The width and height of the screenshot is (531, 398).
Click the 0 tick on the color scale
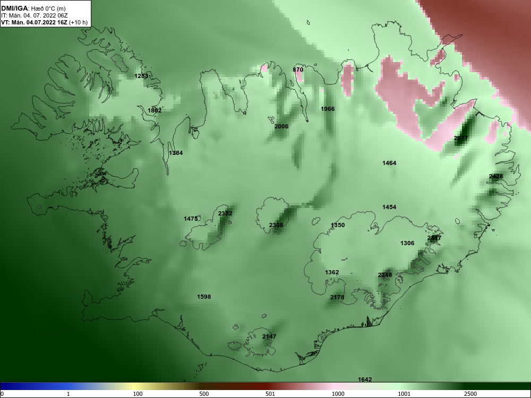point(2,394)
